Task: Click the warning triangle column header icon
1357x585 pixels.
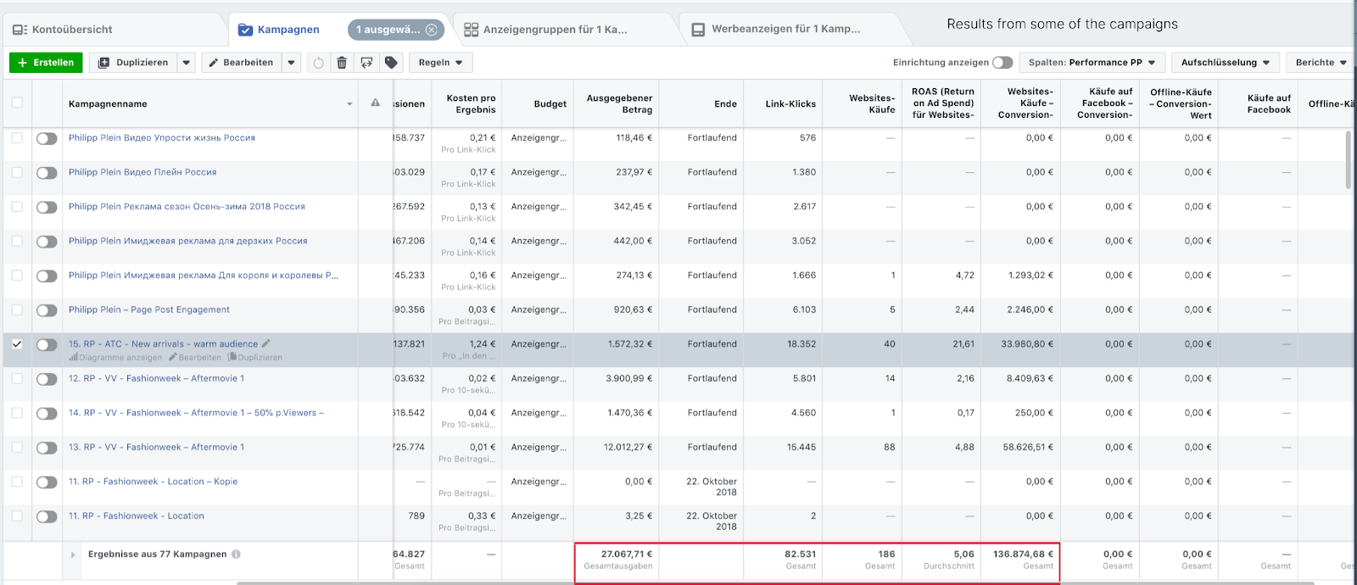Action: pos(375,103)
